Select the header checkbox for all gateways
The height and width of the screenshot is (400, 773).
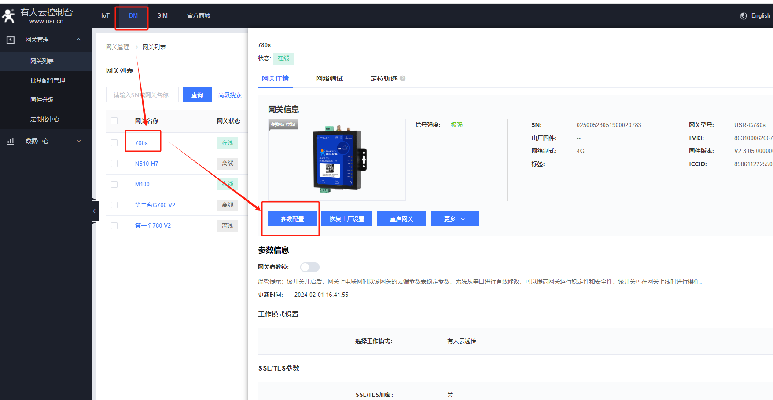(x=114, y=121)
